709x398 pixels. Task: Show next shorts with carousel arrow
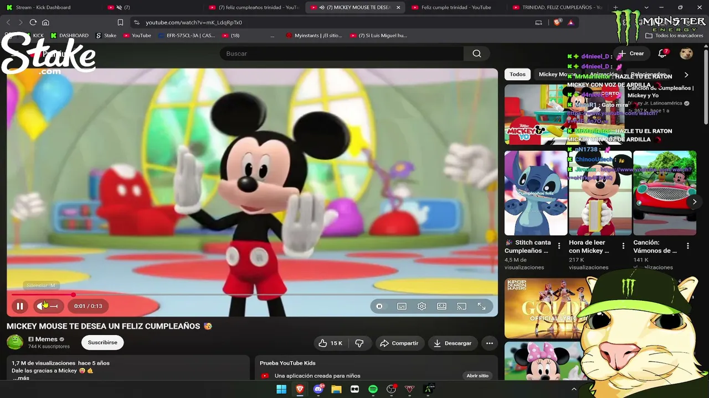(694, 202)
